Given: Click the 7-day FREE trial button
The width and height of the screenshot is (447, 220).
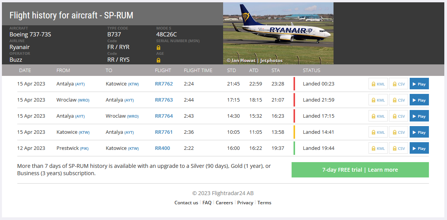Looking at the screenshot, I should point(360,170).
